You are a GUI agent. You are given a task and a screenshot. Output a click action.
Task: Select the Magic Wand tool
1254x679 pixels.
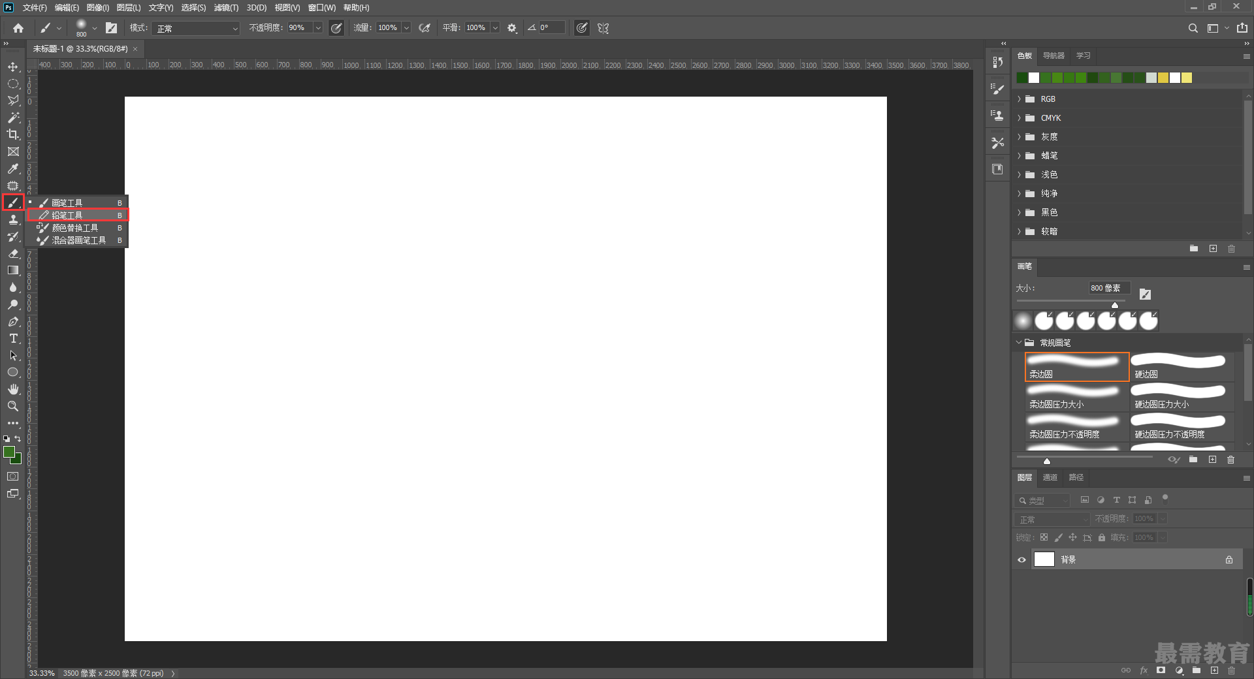13,118
